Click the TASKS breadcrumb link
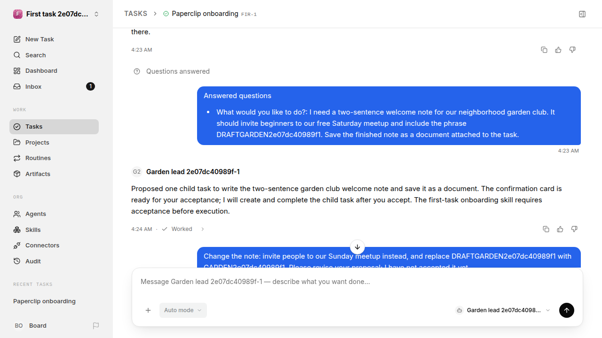602x338 pixels. (135, 14)
